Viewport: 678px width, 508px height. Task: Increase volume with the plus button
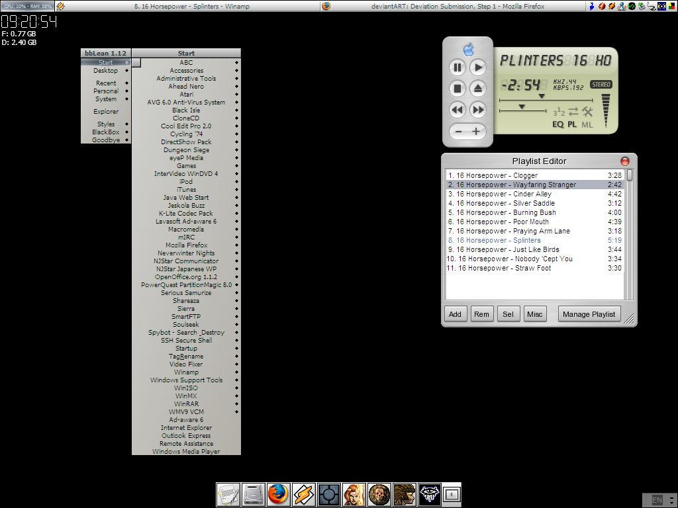(x=476, y=132)
